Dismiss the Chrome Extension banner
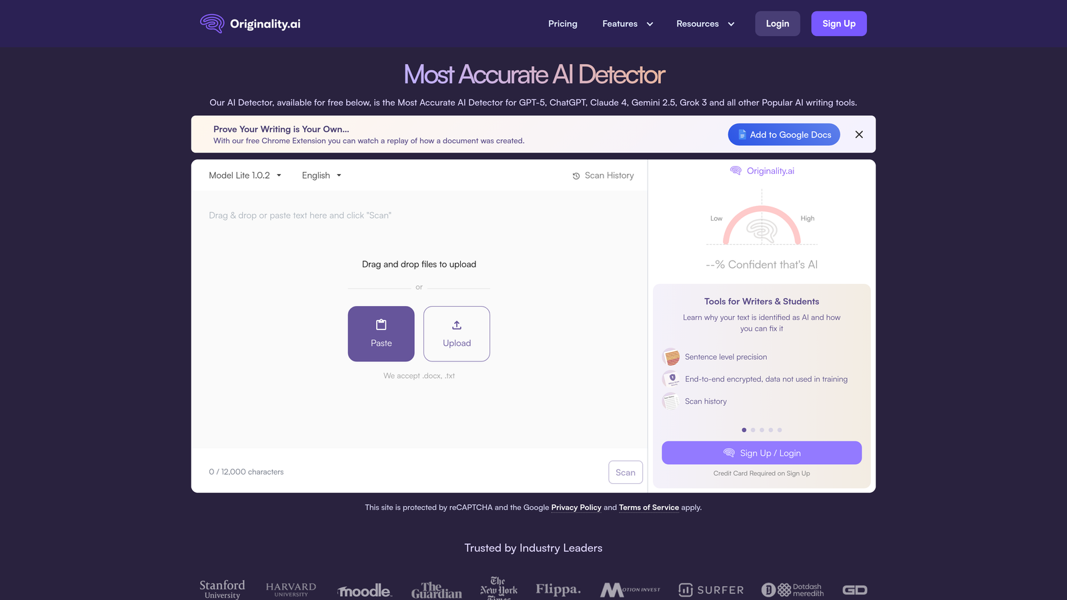 [859, 134]
